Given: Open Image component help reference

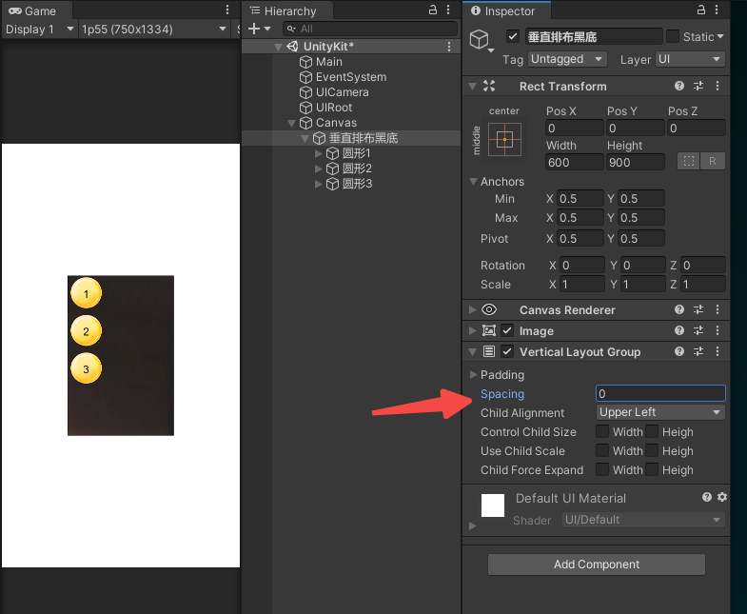Looking at the screenshot, I should click(679, 330).
